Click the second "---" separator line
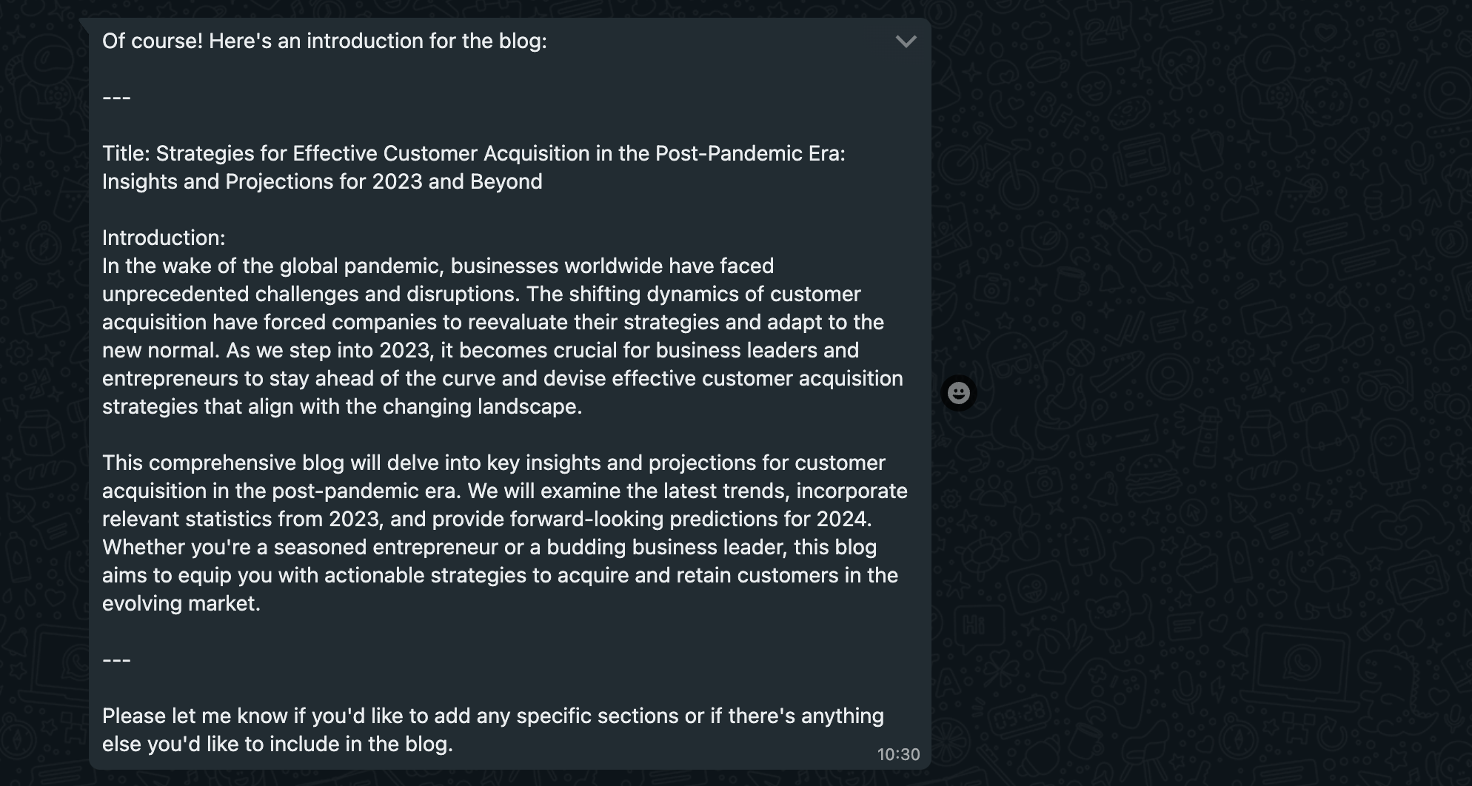The height and width of the screenshot is (786, 1472). [117, 660]
